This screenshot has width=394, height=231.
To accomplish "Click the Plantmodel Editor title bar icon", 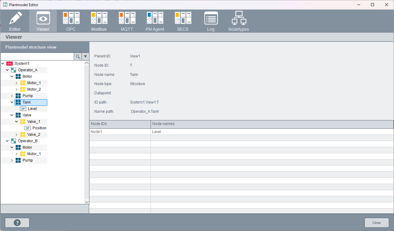I will tap(5, 5).
